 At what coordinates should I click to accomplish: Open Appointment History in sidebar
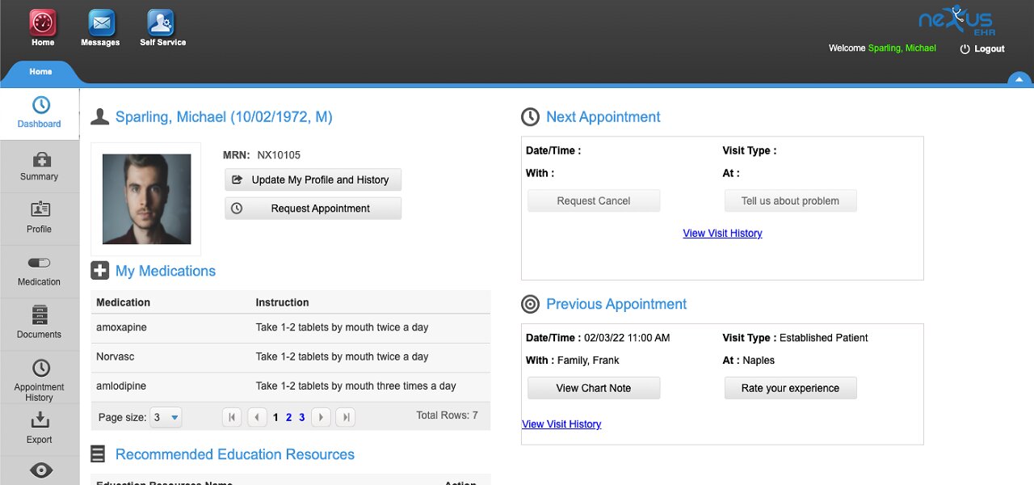pos(40,369)
